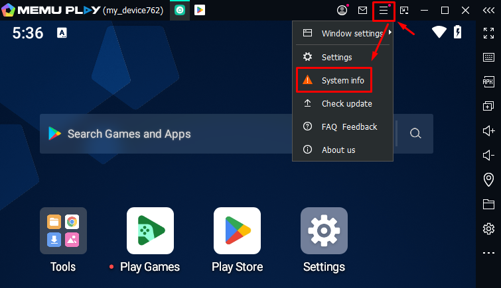Switch to the Play Store tab
Screen dimensions: 501x288
200,11
